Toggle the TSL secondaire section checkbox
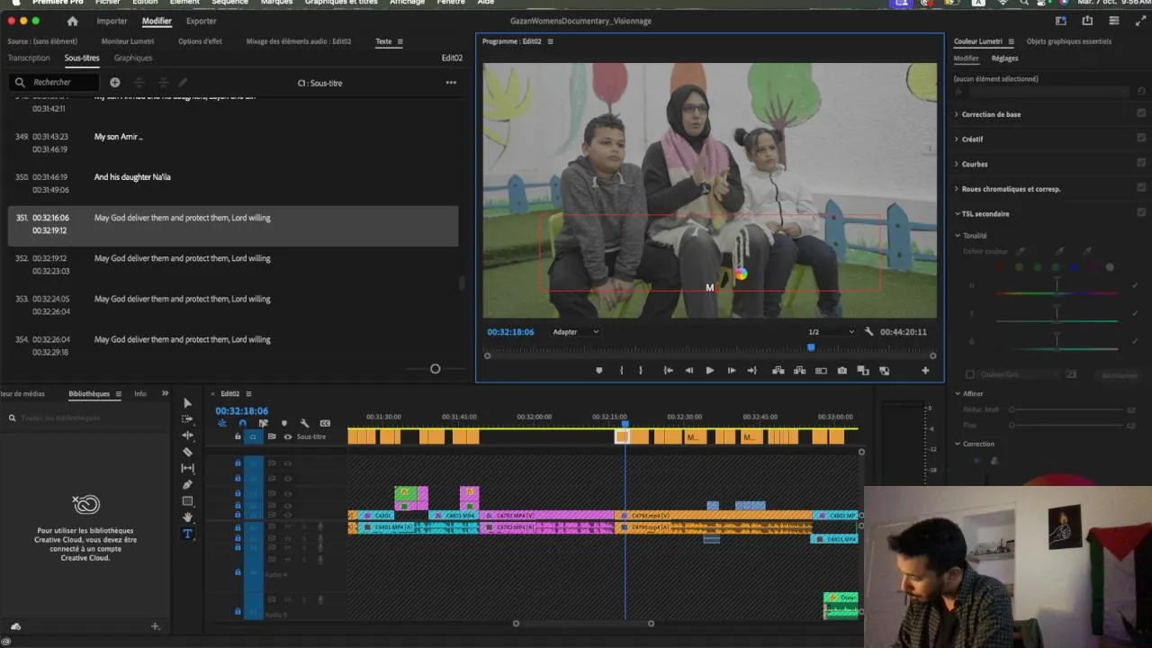This screenshot has width=1152, height=648. pos(1141,212)
